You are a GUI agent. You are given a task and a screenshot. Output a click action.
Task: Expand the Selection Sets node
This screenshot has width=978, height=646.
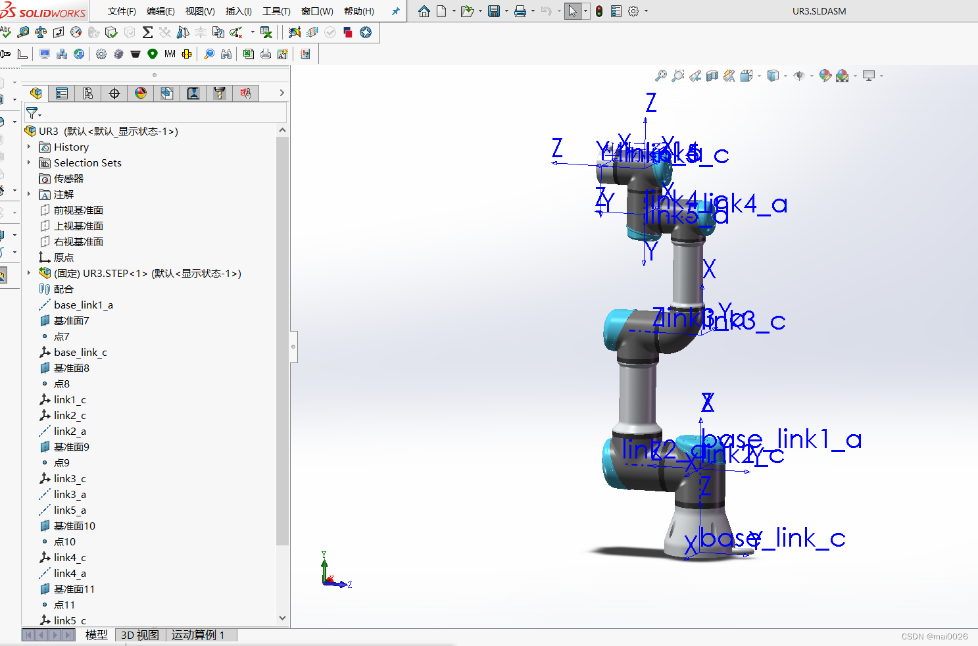click(x=28, y=162)
